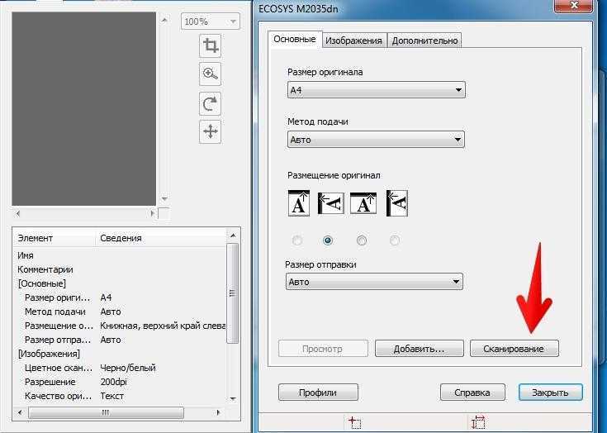This screenshot has width=607, height=433.
Task: Click the Книжная, верхний край слева value
Action: pos(163,326)
